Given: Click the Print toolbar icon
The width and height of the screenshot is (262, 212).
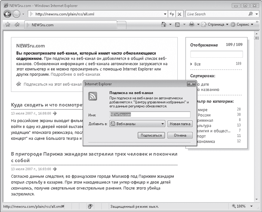Looking at the screenshot, I should (192, 25).
